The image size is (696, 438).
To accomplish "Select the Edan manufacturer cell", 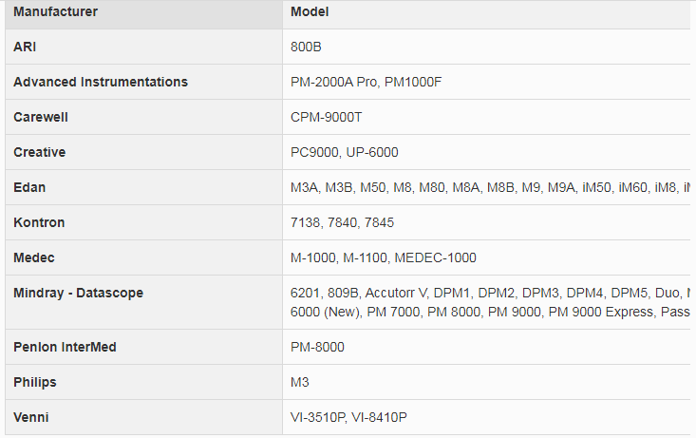I will tap(28, 187).
